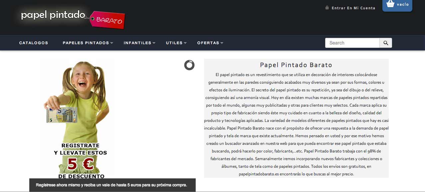
Task: Click the padlock icon beside Entrar En Mi Cuenta
Action: coord(326,8)
